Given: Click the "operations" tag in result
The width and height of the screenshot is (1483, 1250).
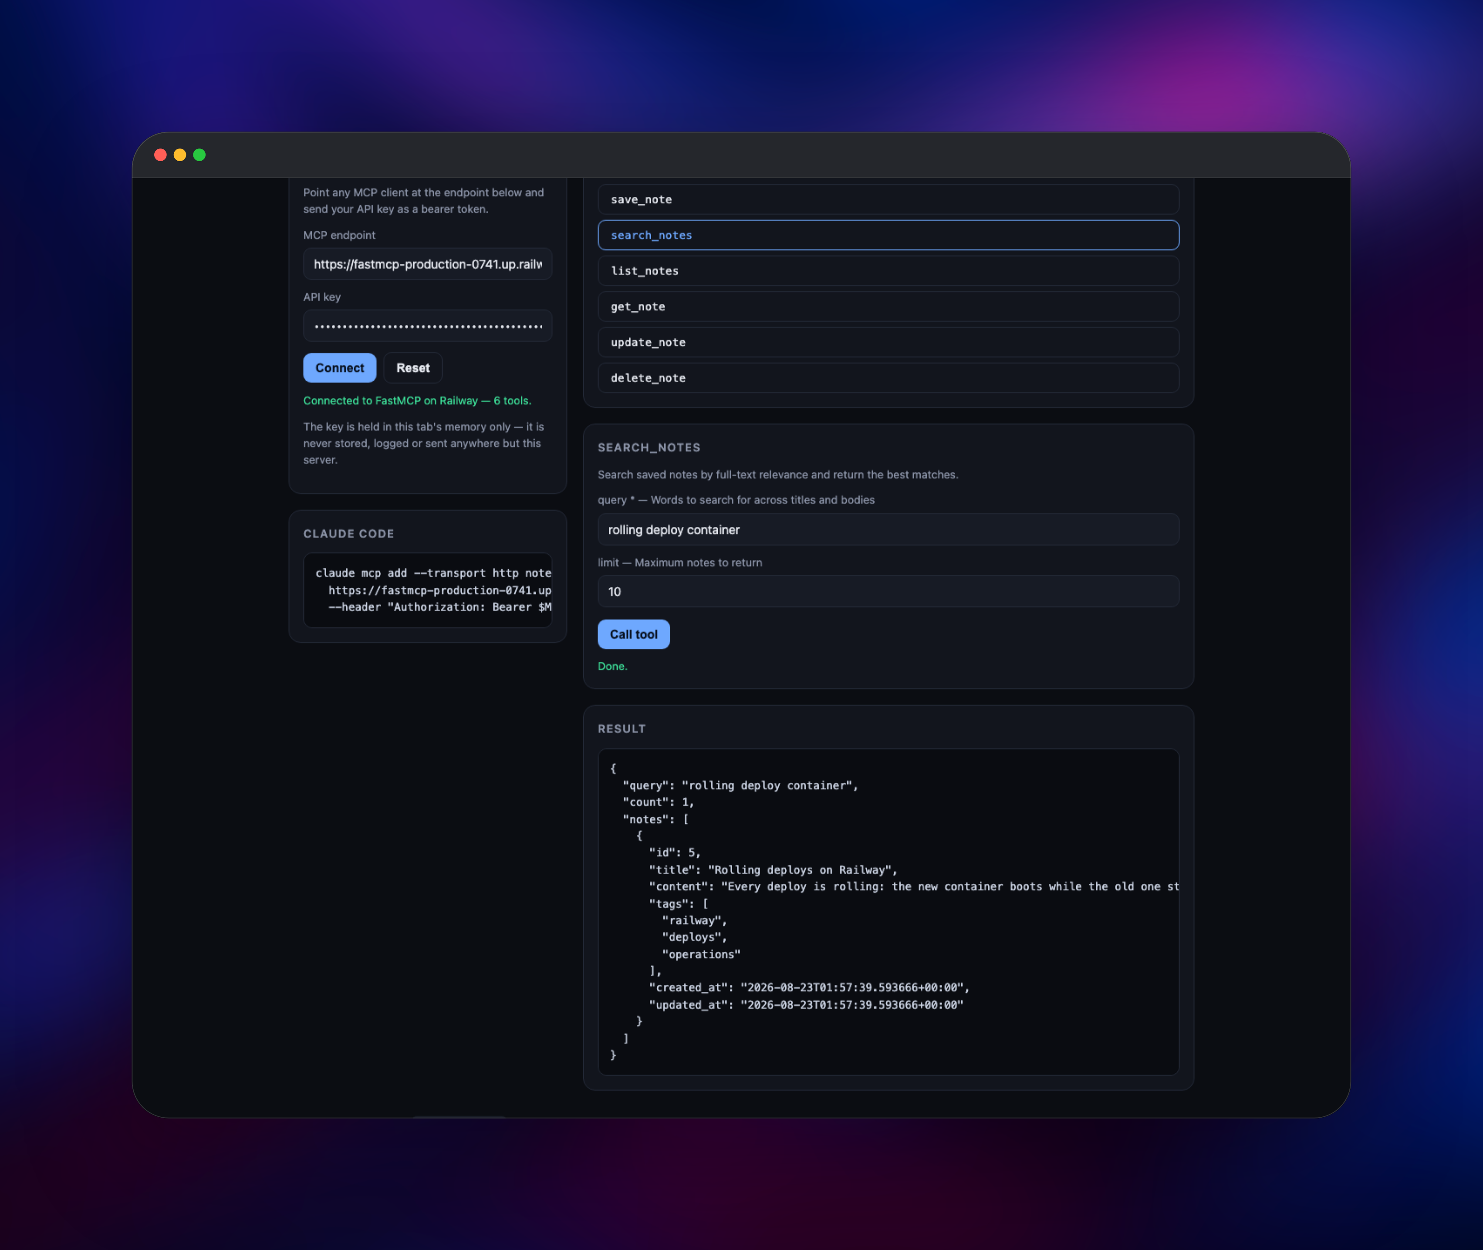Looking at the screenshot, I should pos(700,954).
